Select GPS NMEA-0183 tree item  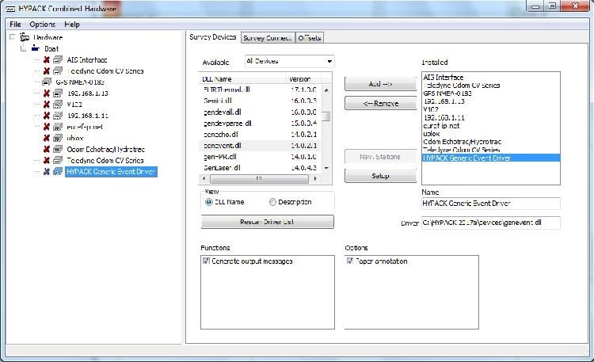click(x=80, y=82)
